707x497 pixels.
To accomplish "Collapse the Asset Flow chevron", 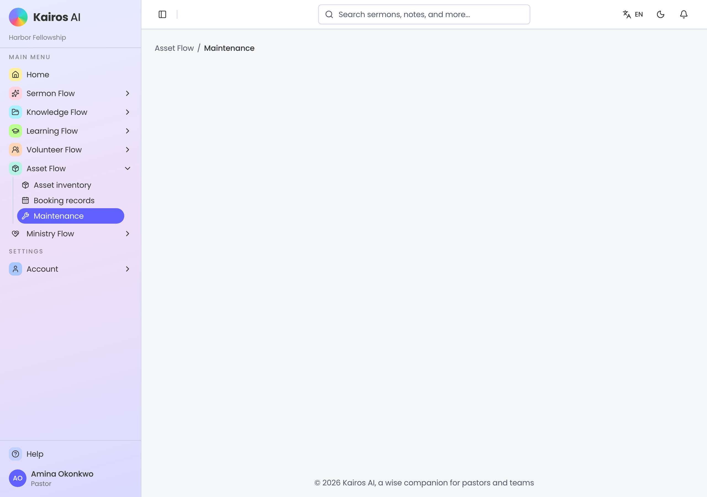I will [x=128, y=168].
